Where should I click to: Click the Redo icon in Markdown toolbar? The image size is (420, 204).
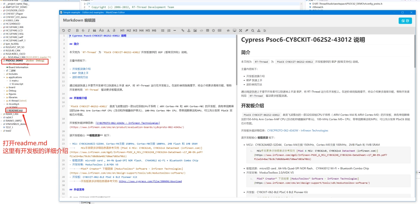[69, 30]
